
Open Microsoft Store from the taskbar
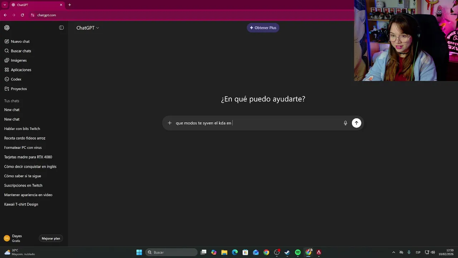[x=245, y=252]
